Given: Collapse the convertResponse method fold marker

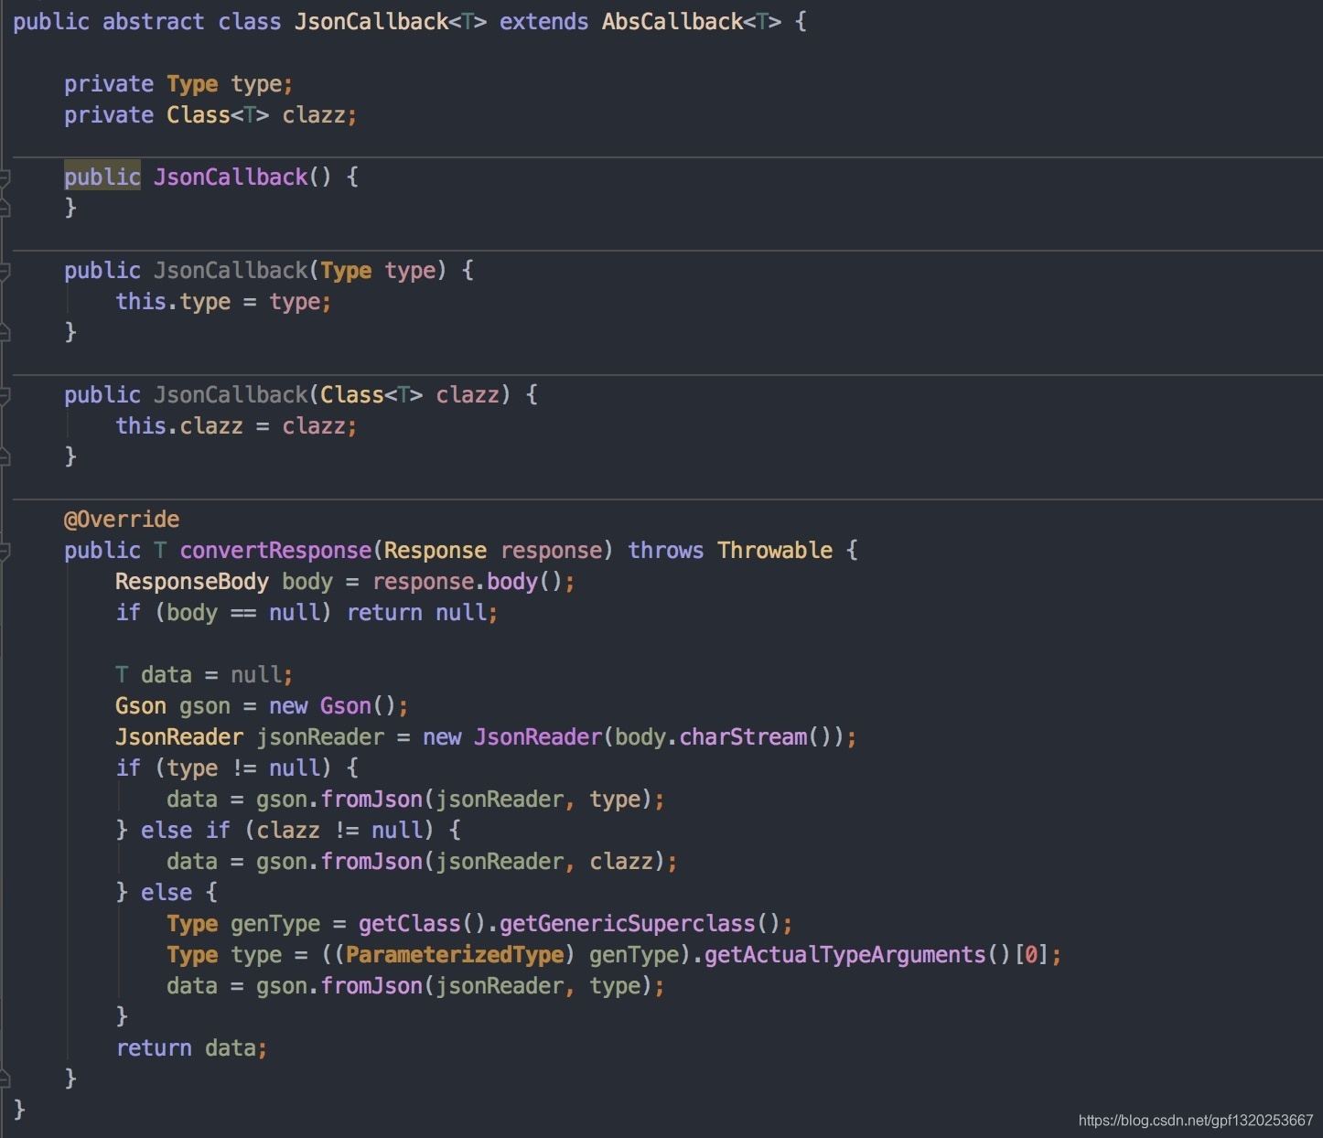Looking at the screenshot, I should 5,550.
